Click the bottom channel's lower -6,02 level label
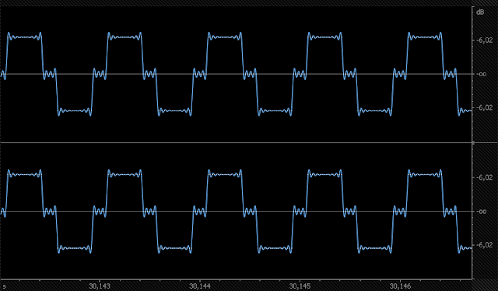 tap(484, 245)
